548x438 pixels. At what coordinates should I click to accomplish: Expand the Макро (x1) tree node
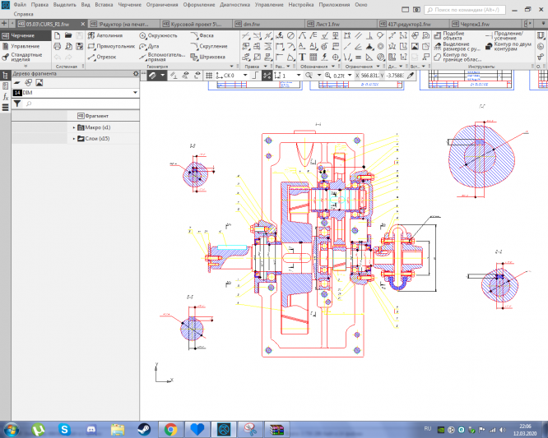pos(74,128)
